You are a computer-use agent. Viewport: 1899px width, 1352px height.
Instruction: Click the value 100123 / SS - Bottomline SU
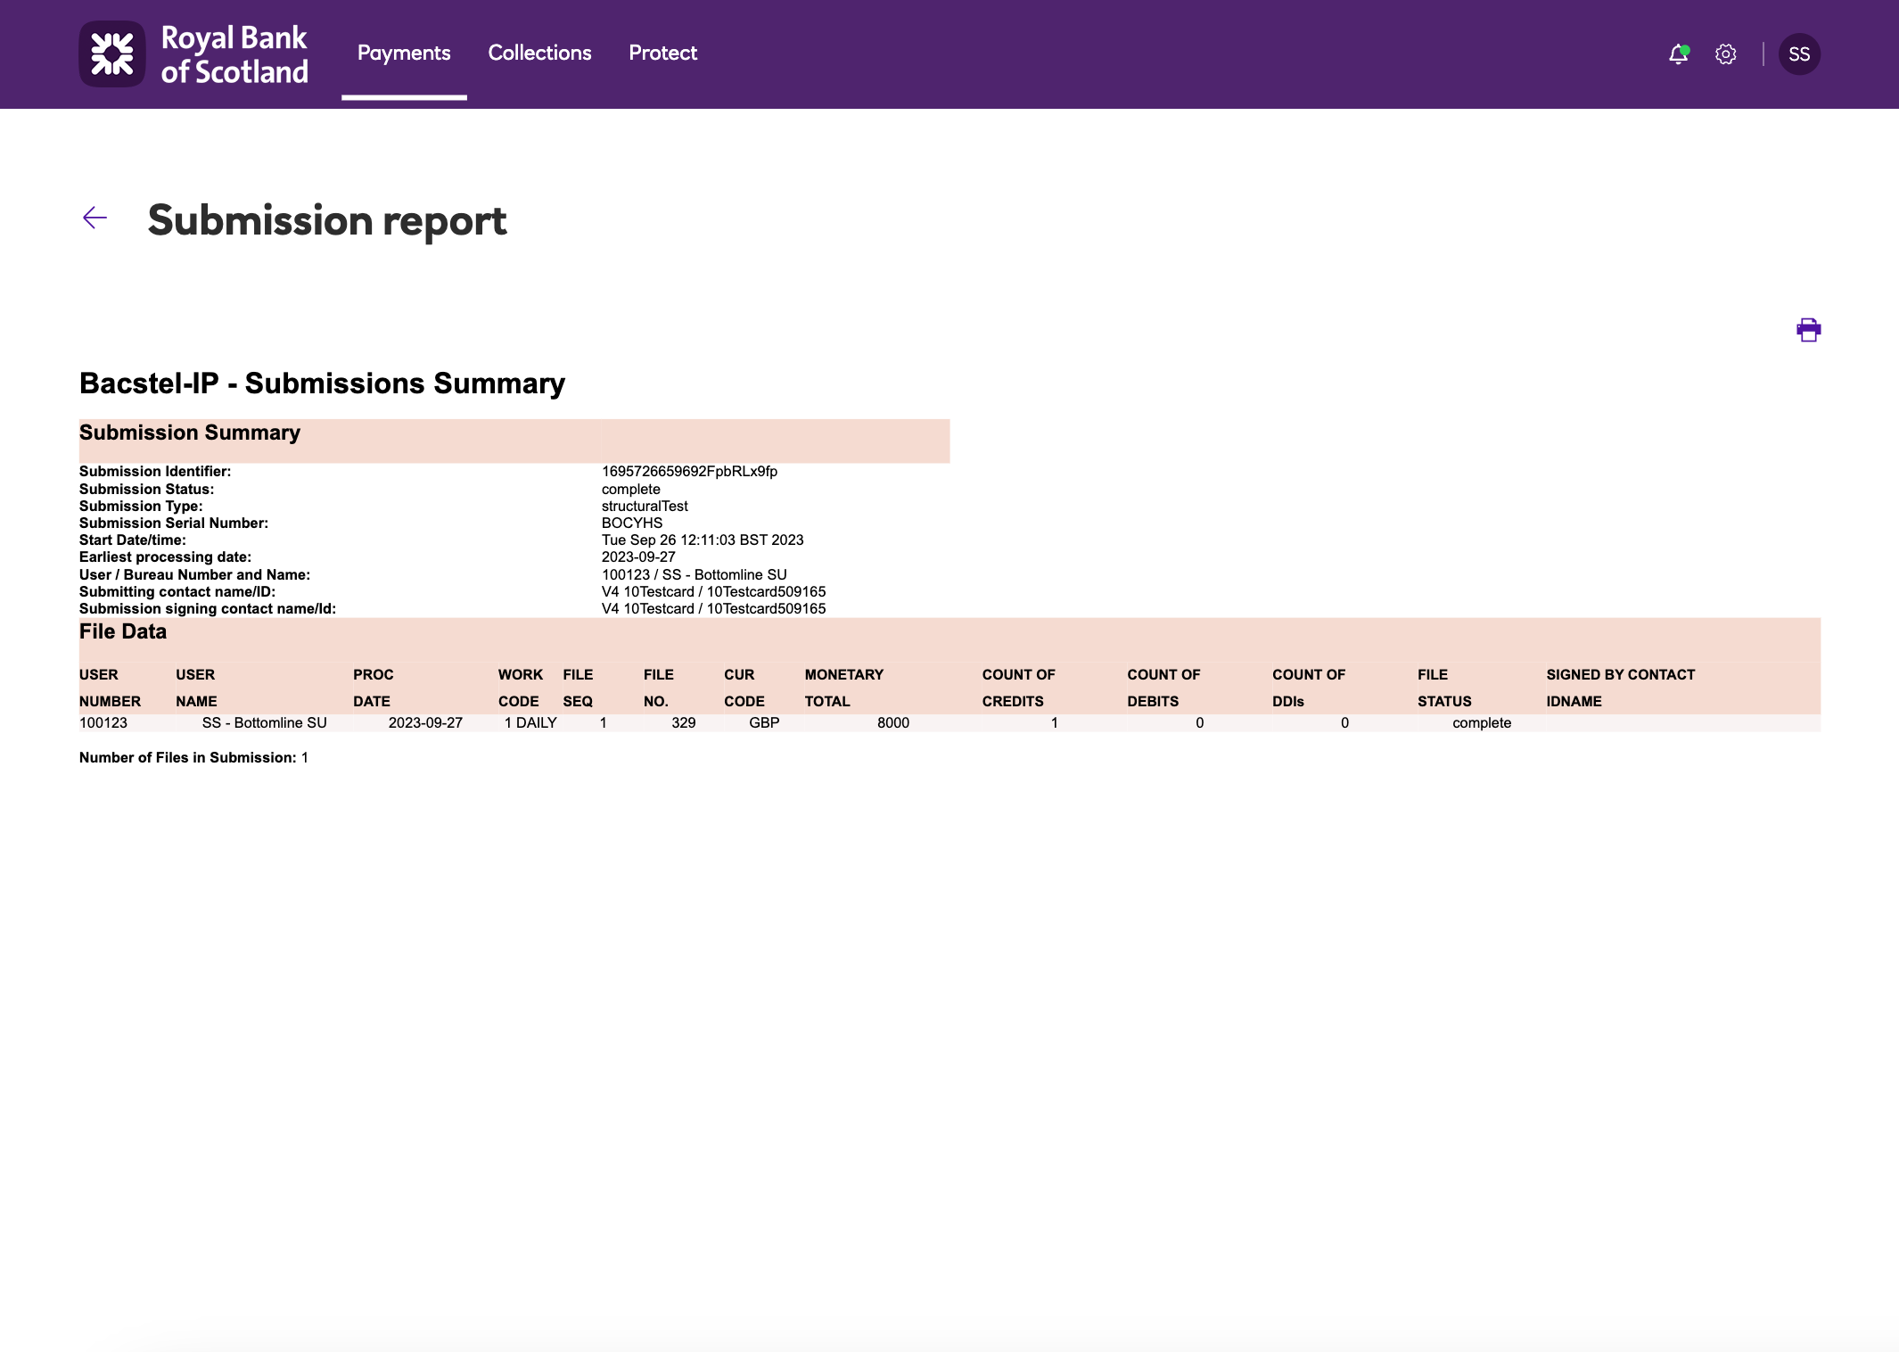coord(695,574)
